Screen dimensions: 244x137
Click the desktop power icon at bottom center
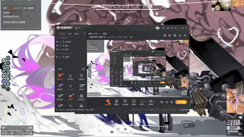pyautogui.click(x=118, y=129)
